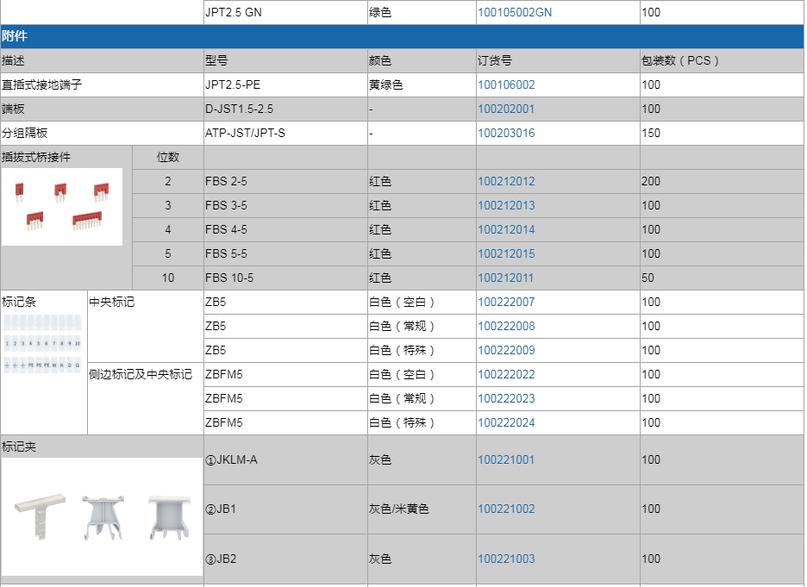Click the blank ZB5 order link 100222007
The width and height of the screenshot is (807, 587).
click(506, 303)
